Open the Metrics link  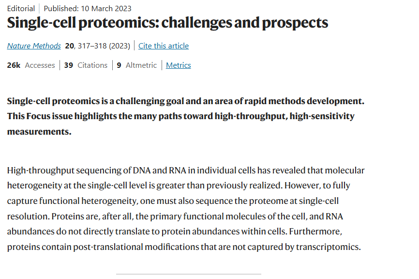click(x=179, y=65)
